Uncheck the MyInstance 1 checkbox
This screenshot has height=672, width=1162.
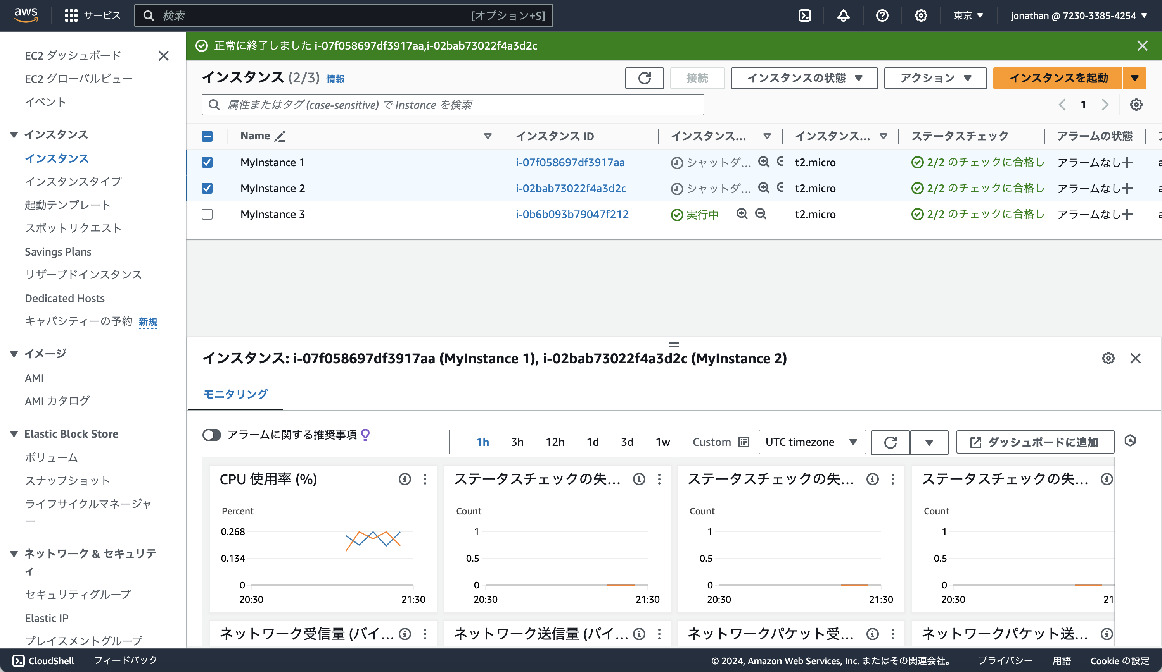(207, 162)
